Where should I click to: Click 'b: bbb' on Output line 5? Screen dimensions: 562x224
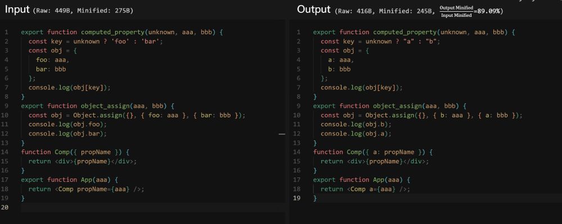point(339,69)
